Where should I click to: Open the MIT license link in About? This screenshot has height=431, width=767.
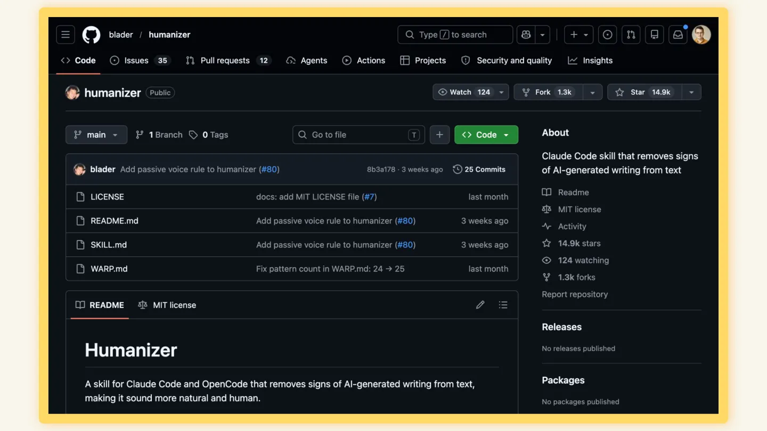point(572,209)
